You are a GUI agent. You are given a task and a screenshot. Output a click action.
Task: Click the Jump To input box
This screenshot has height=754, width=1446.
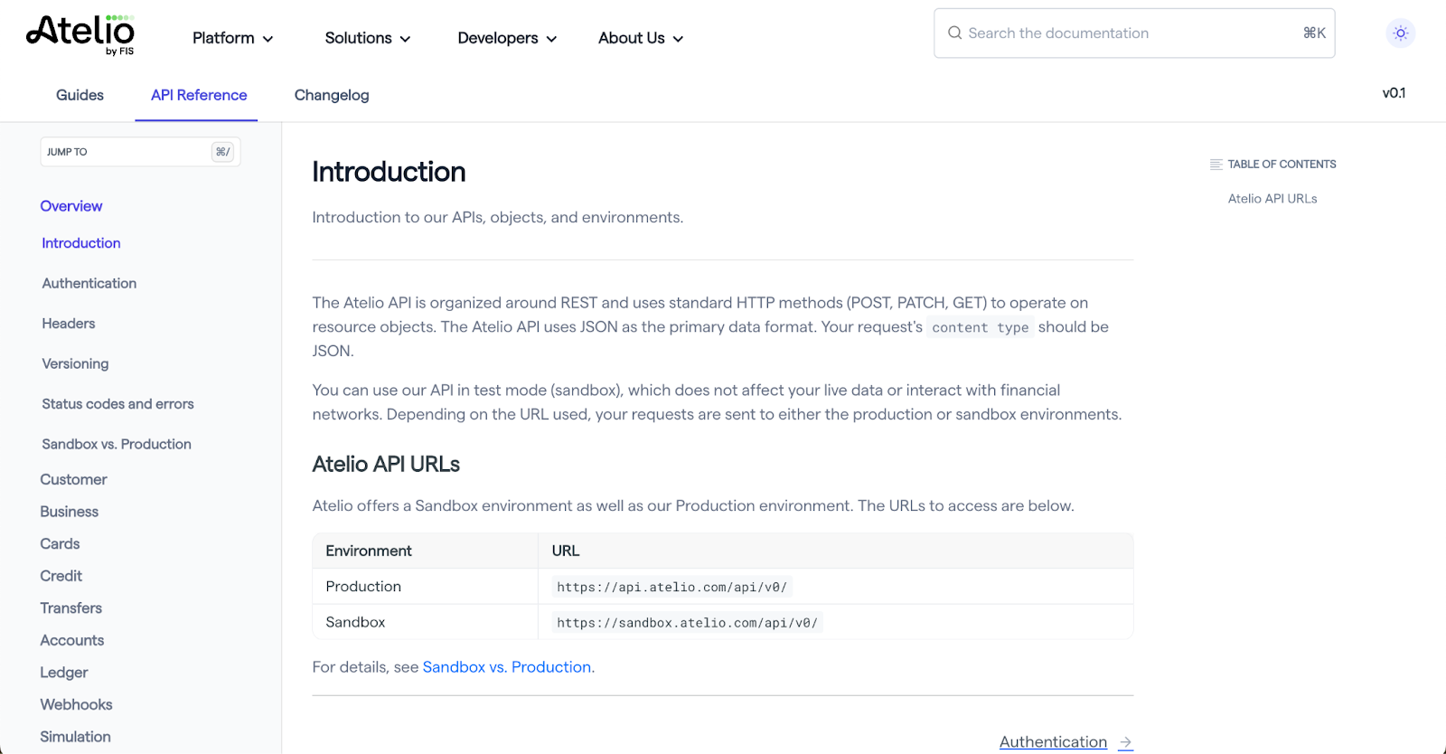click(x=140, y=152)
